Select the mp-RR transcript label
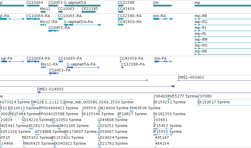This screenshot has height=148, width=251. pyautogui.click(x=201, y=51)
